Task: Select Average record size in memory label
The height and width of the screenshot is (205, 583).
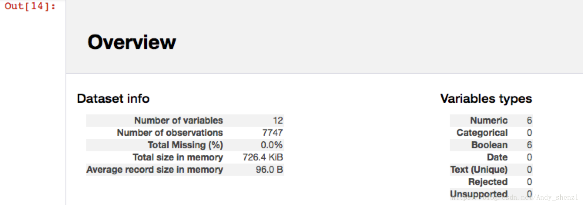Action: tap(155, 169)
